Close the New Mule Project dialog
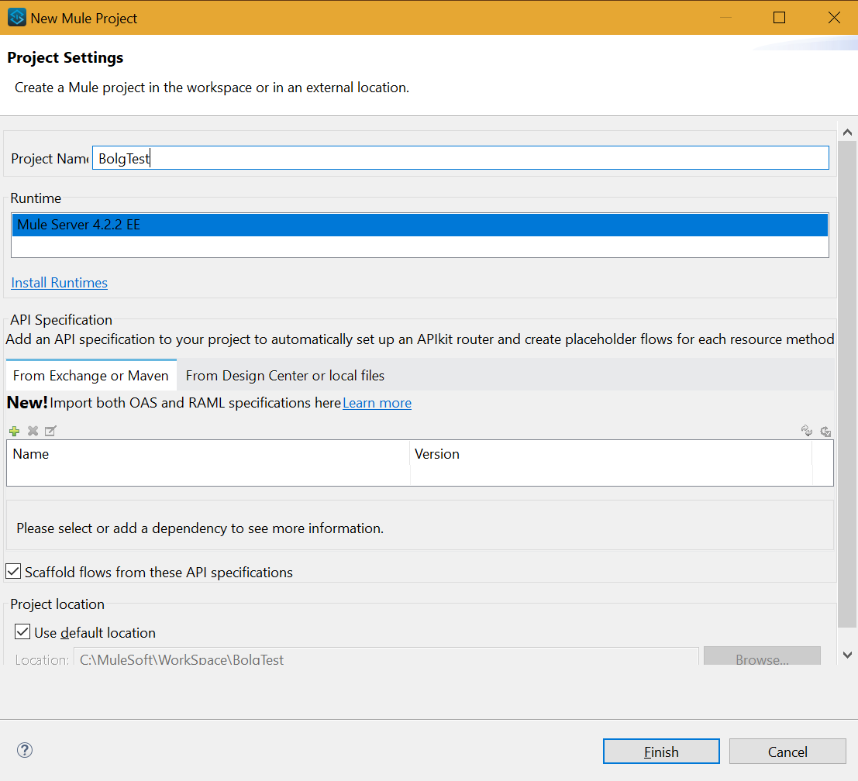 tap(834, 18)
